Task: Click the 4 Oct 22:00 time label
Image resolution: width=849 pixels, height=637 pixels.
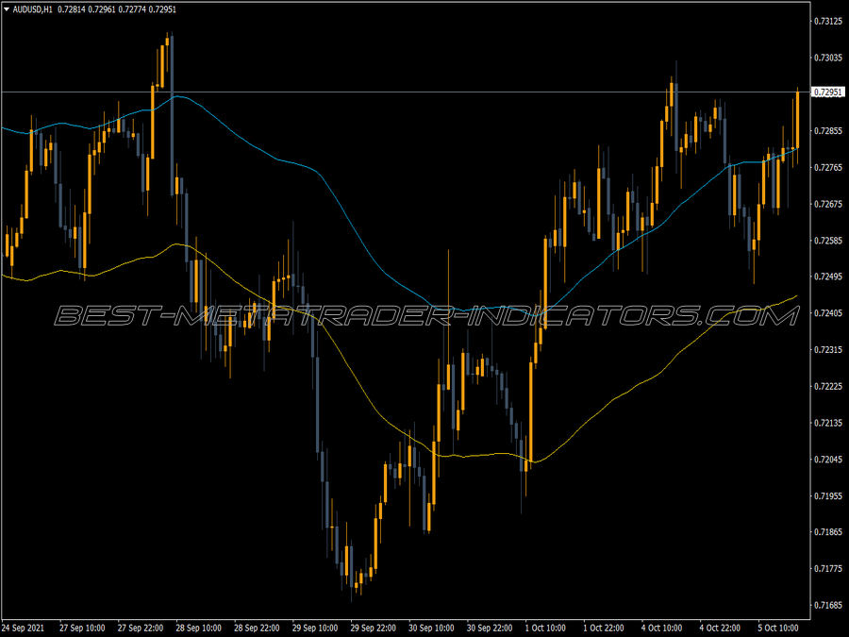Action: [x=720, y=629]
